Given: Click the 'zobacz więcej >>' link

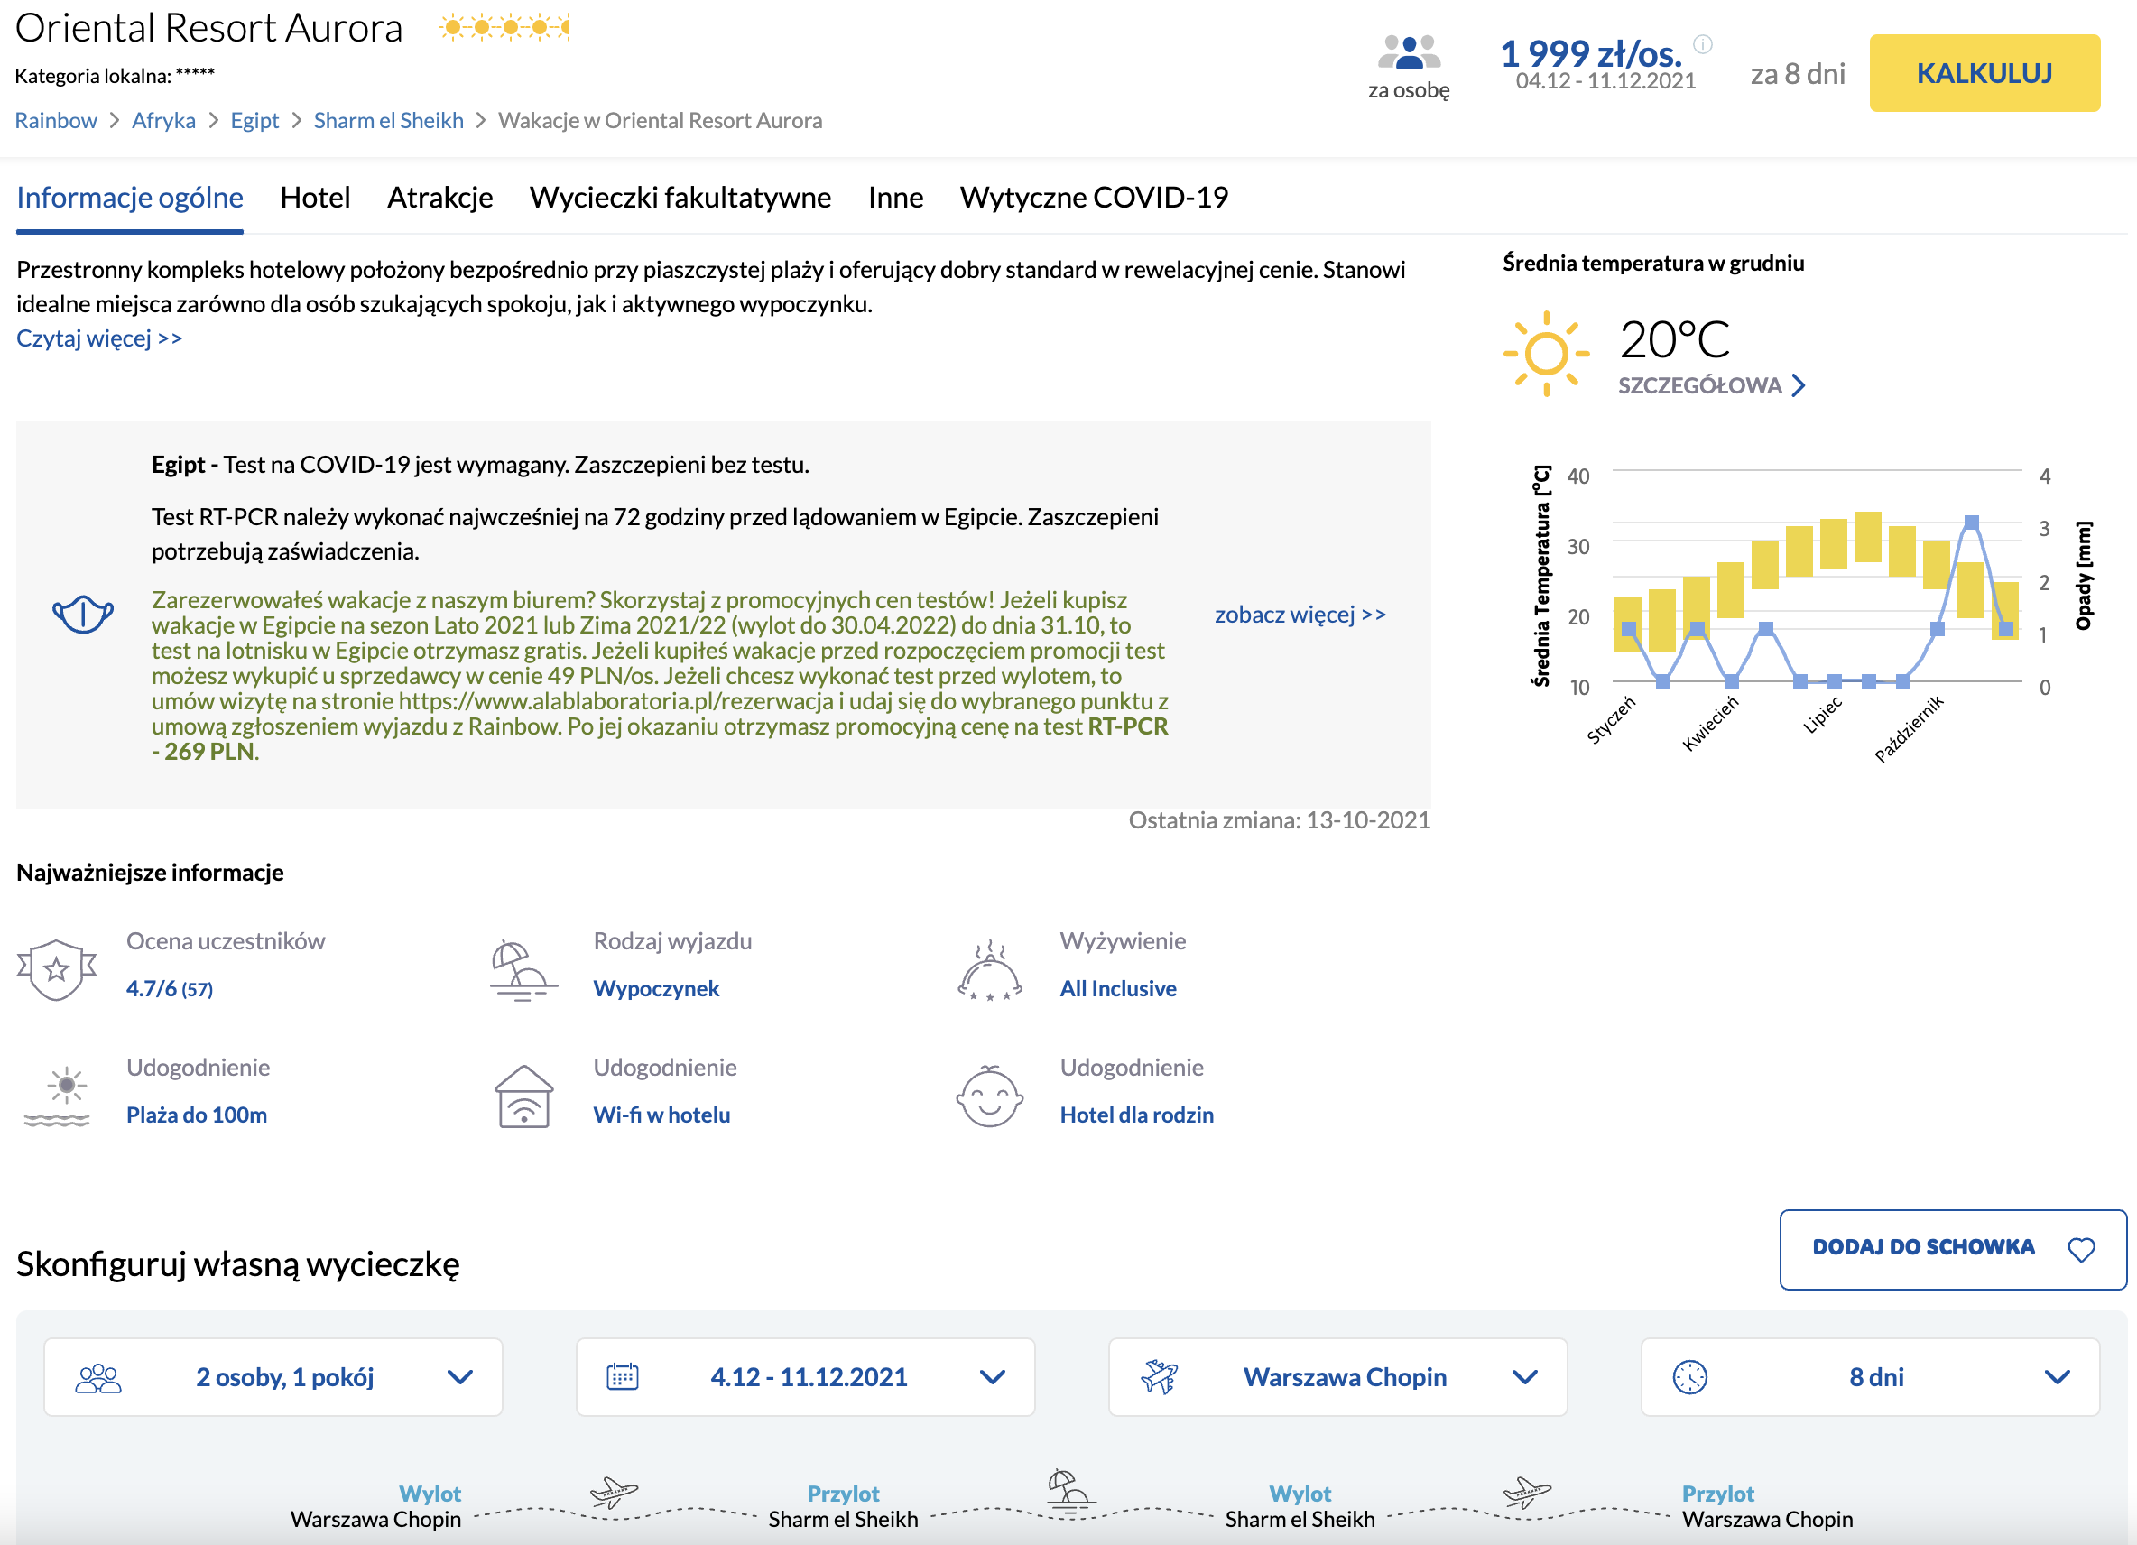Looking at the screenshot, I should point(1300,615).
